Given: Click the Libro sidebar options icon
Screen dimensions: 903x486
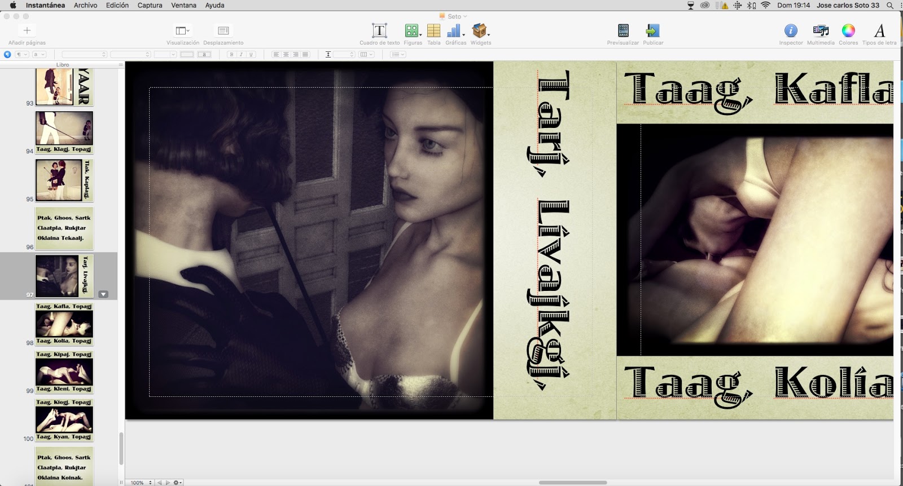Looking at the screenshot, I should 120,65.
